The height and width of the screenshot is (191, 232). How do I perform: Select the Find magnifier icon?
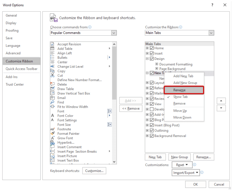click(52, 102)
